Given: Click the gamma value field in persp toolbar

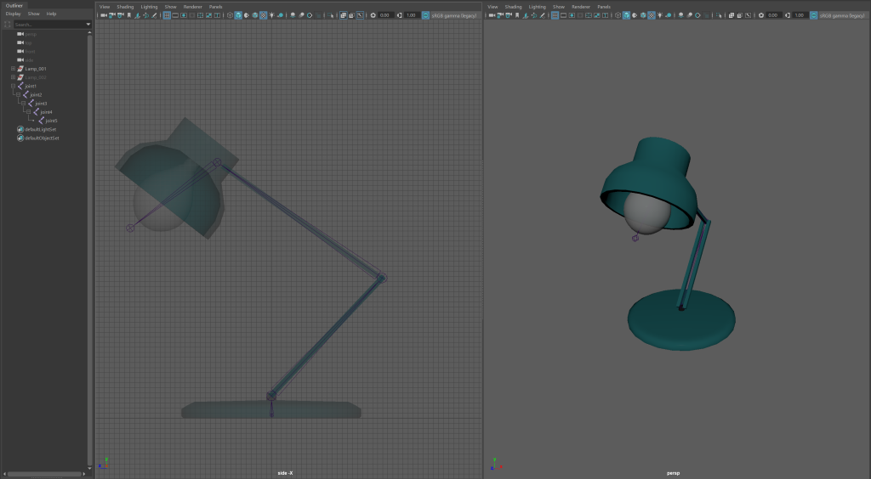Looking at the screenshot, I should tap(798, 15).
